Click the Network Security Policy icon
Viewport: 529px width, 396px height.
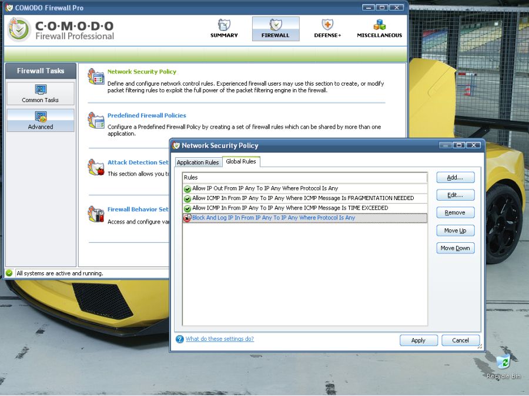(96, 76)
